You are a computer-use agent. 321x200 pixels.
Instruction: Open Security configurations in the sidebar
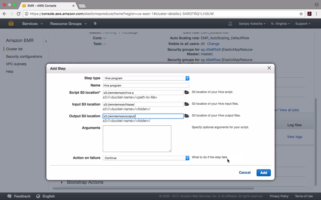coord(24,56)
